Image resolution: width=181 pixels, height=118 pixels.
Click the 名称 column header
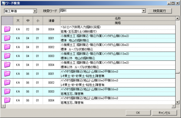[x=118, y=18]
